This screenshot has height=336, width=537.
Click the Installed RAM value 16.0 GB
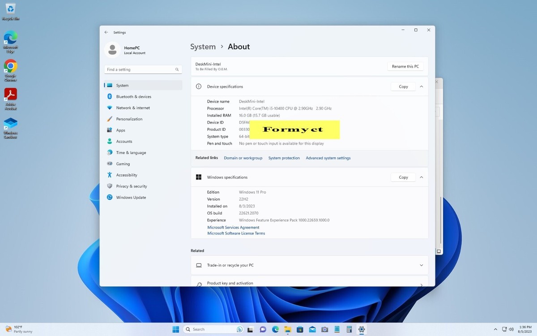tap(259, 116)
